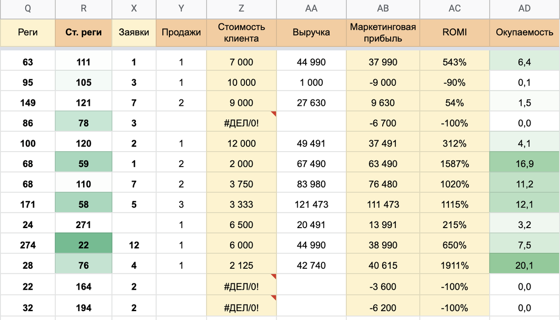
Task: Select column AD header
Action: point(525,9)
